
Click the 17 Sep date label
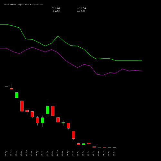pyautogui.click(x=32, y=153)
